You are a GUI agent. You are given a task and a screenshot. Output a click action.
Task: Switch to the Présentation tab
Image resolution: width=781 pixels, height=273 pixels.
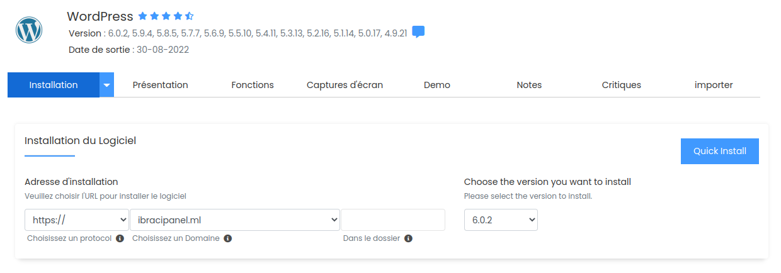(161, 85)
